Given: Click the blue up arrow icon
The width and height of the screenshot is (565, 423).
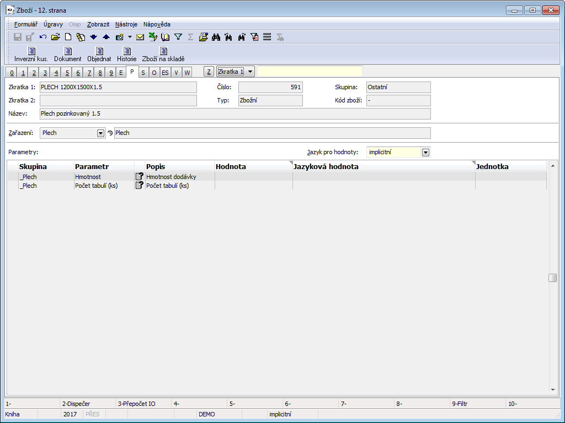Looking at the screenshot, I should pos(106,37).
